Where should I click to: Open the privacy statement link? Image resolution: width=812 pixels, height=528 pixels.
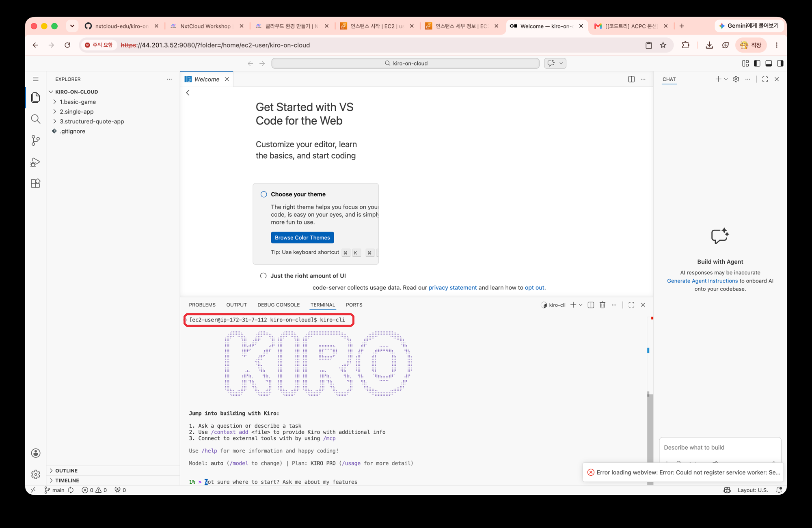453,288
